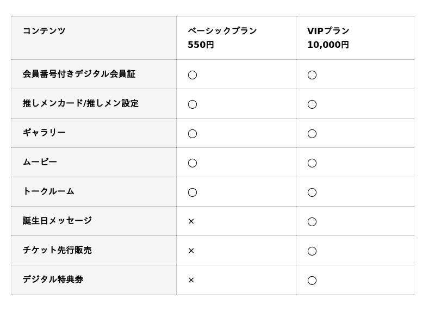
Task: Select the ベーシックプラン 550円 column header
Action: tap(222, 38)
